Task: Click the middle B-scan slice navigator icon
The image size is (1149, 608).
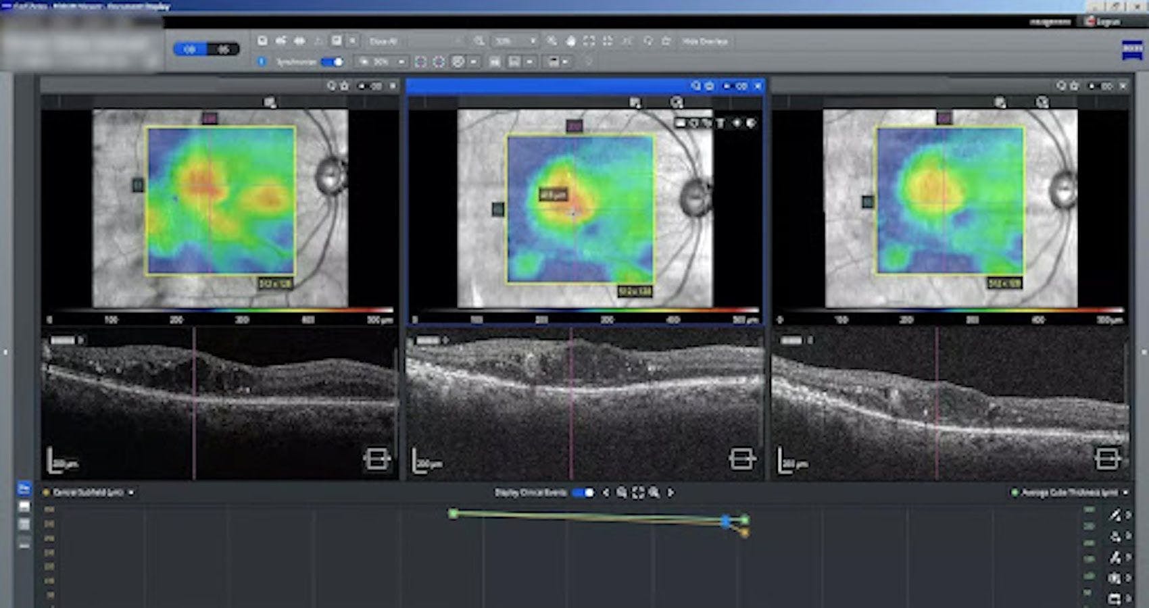Action: [741, 459]
